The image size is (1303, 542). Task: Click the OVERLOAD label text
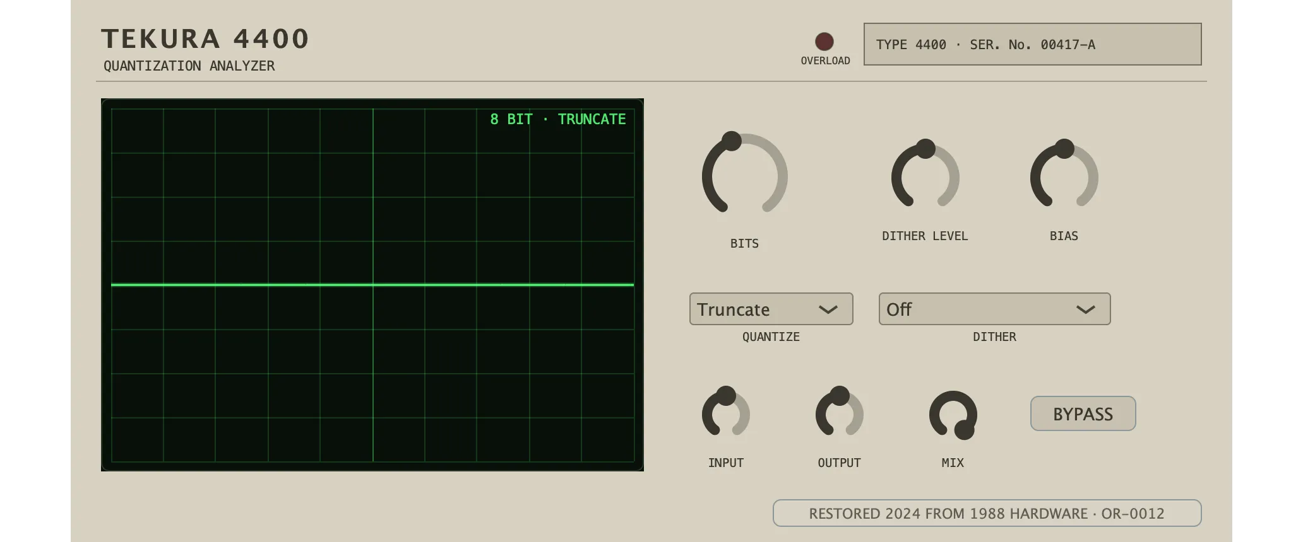click(825, 61)
